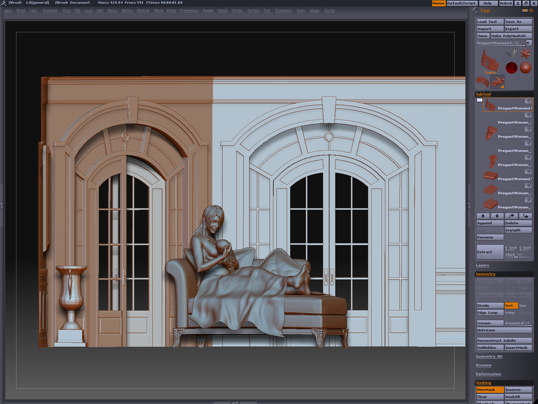538x404 pixels.
Task: Click the InsertMesh button
Action: tap(518, 347)
